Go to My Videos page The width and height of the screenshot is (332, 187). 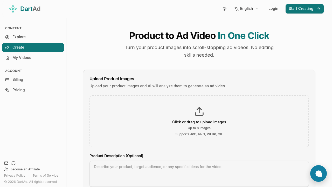[22, 58]
